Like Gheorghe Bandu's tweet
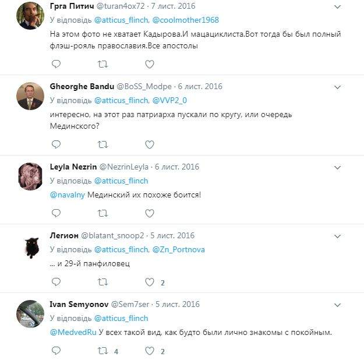Viewport: 364px width, 360px height. pos(149,144)
